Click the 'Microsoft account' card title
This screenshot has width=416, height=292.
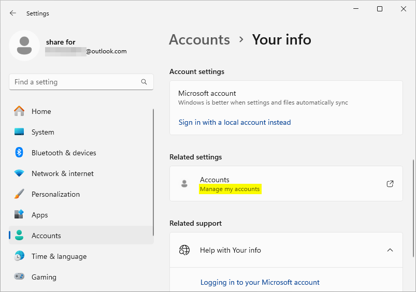tap(207, 93)
